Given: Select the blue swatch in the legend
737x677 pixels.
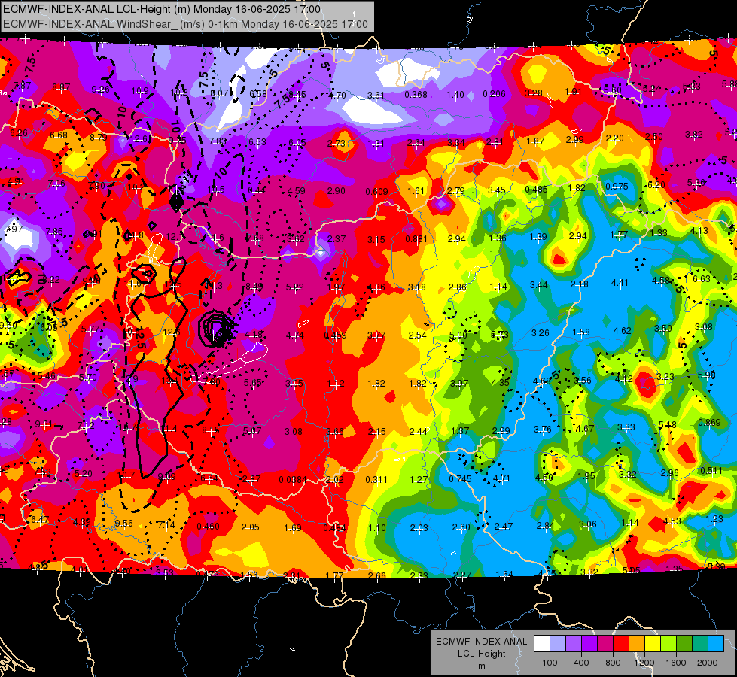Looking at the screenshot, I should click(716, 644).
